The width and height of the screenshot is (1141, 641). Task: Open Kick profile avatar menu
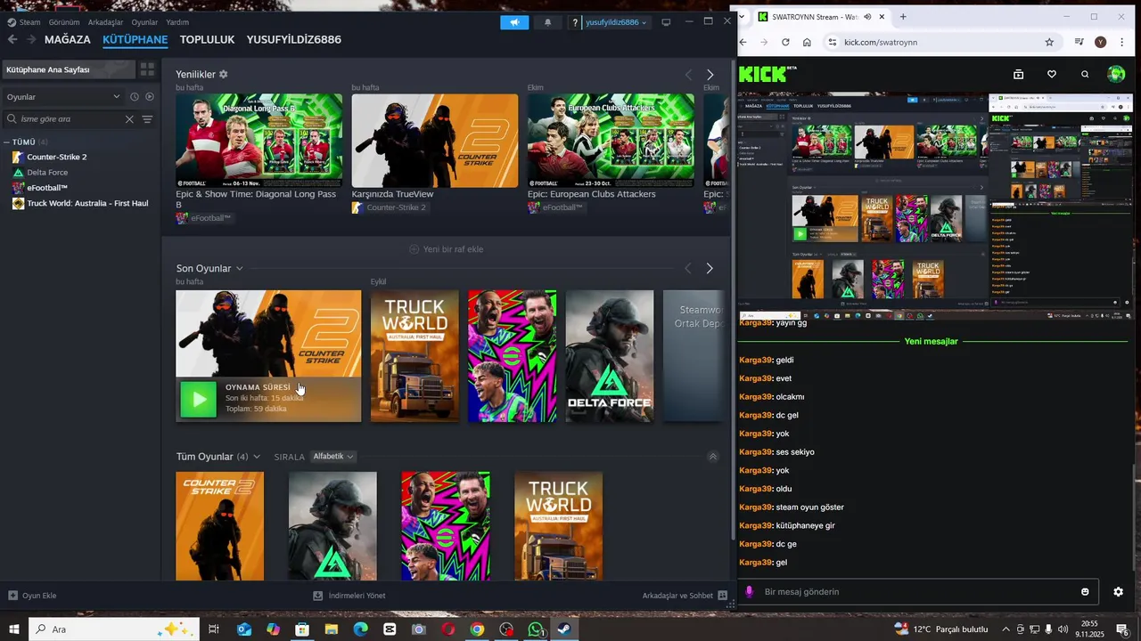1116,75
